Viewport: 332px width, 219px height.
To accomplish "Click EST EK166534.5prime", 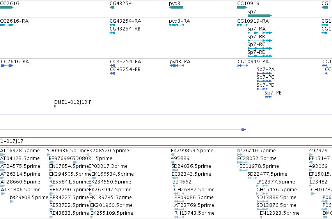I will 112,174.
